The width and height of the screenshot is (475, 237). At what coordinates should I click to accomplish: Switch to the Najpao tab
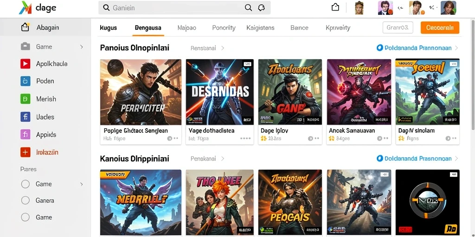[x=186, y=28]
